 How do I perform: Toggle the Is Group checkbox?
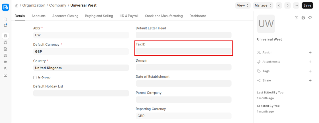coord(35,78)
